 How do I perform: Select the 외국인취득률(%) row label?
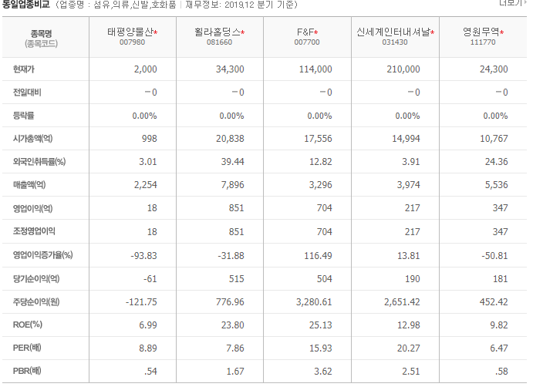point(39,162)
